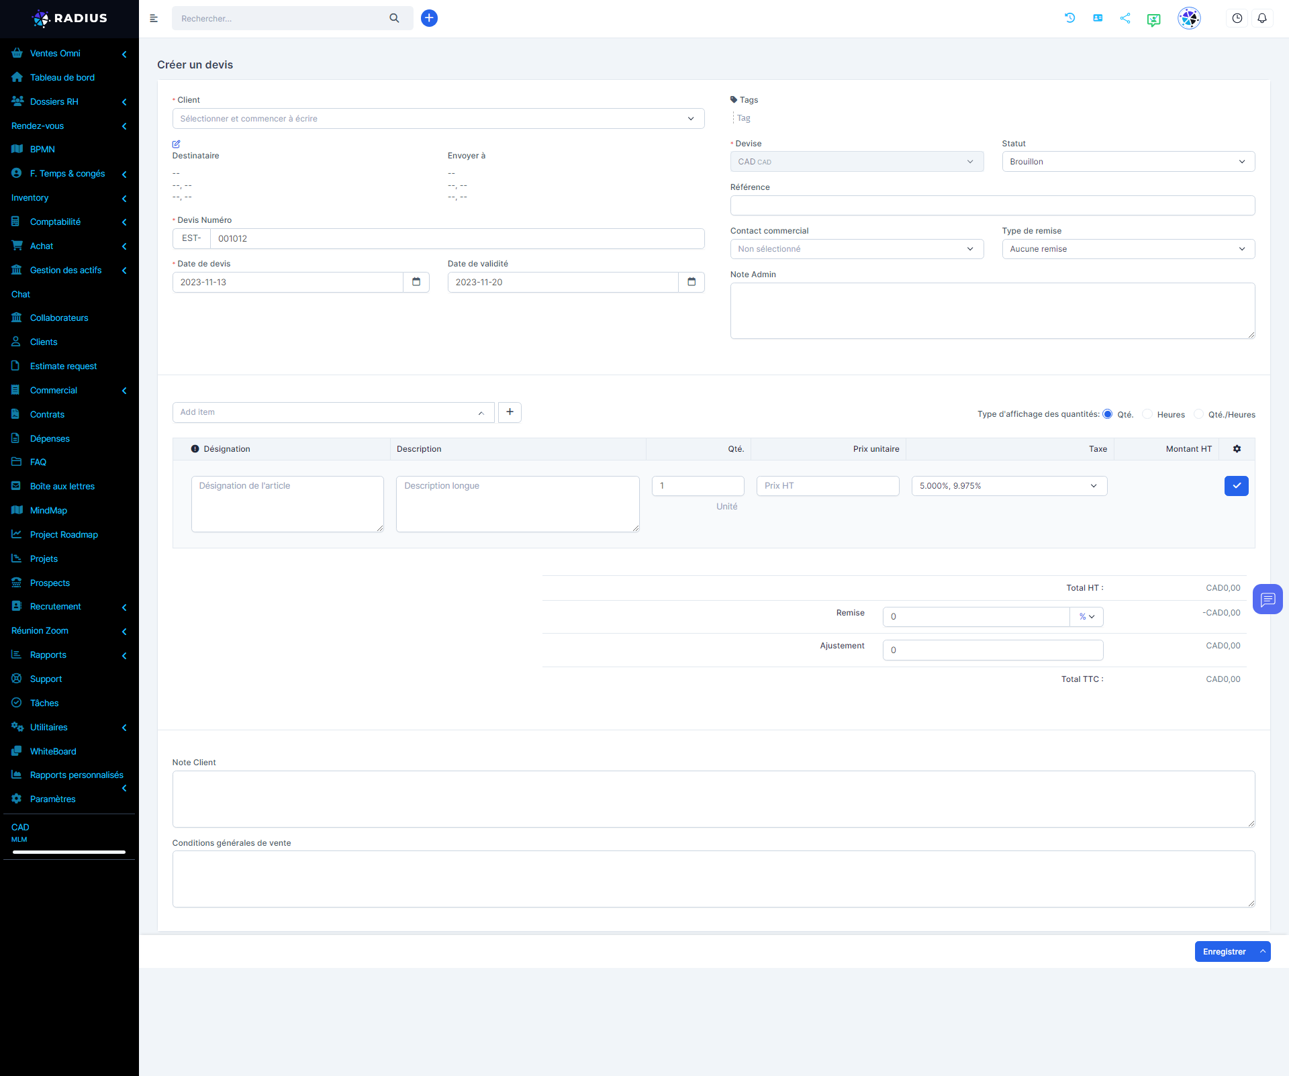Viewport: 1289px width, 1076px height.
Task: Open the history icon in top bar
Action: (1070, 18)
